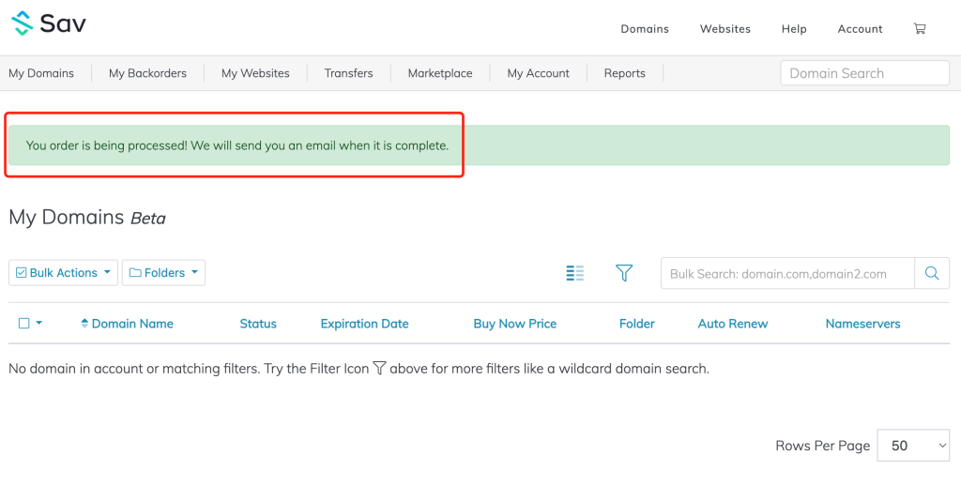Open the filter funnel icon
The image size is (961, 486).
(x=624, y=273)
